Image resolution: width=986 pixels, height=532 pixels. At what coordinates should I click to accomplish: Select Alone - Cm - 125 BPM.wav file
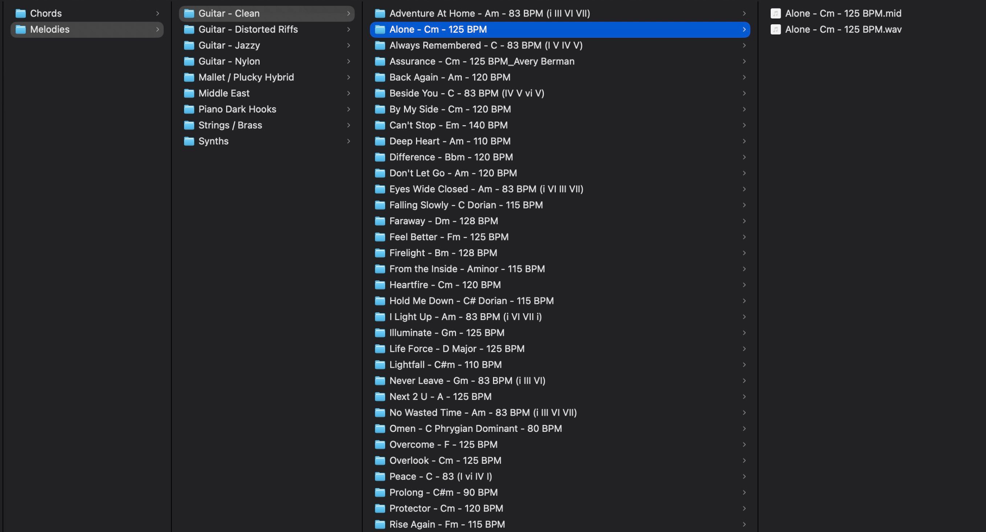click(843, 30)
